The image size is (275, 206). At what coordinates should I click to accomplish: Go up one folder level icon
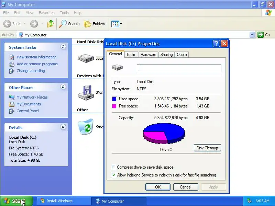pos(51,24)
